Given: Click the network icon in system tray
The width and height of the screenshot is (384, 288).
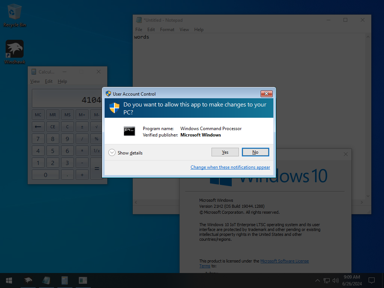Looking at the screenshot, I should coord(326,280).
